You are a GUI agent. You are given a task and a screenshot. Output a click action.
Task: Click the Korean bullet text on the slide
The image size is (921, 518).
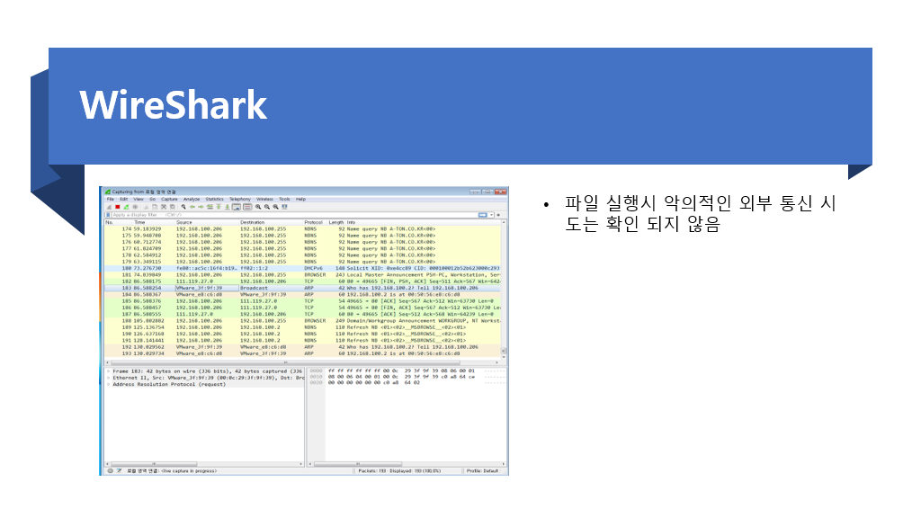(700, 213)
